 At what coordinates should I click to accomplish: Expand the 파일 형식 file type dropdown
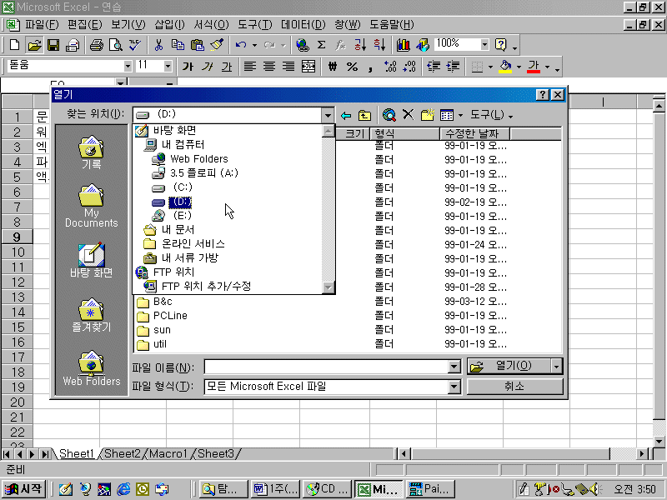pos(454,387)
